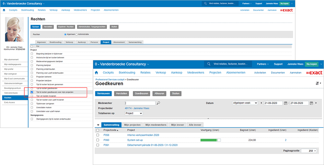Check Urenstaten maken checkbox
This screenshot has width=324, height=165.
point(32,108)
